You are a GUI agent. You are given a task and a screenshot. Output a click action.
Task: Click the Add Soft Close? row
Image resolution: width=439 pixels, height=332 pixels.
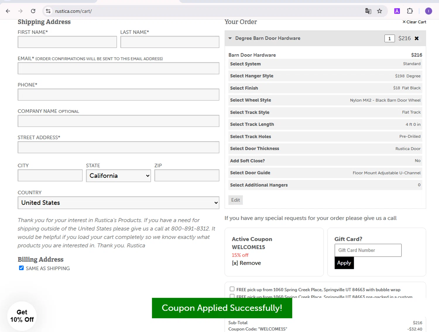[325, 161]
